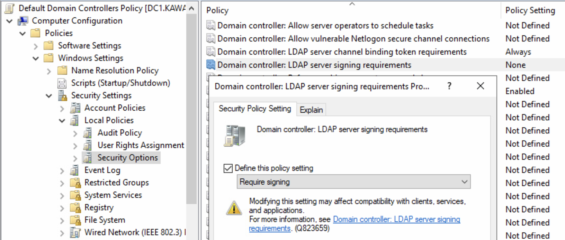
Task: Collapse the Local Policies node
Action: [62, 121]
